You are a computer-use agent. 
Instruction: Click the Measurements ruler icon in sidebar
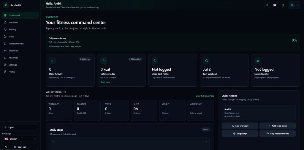5,44
